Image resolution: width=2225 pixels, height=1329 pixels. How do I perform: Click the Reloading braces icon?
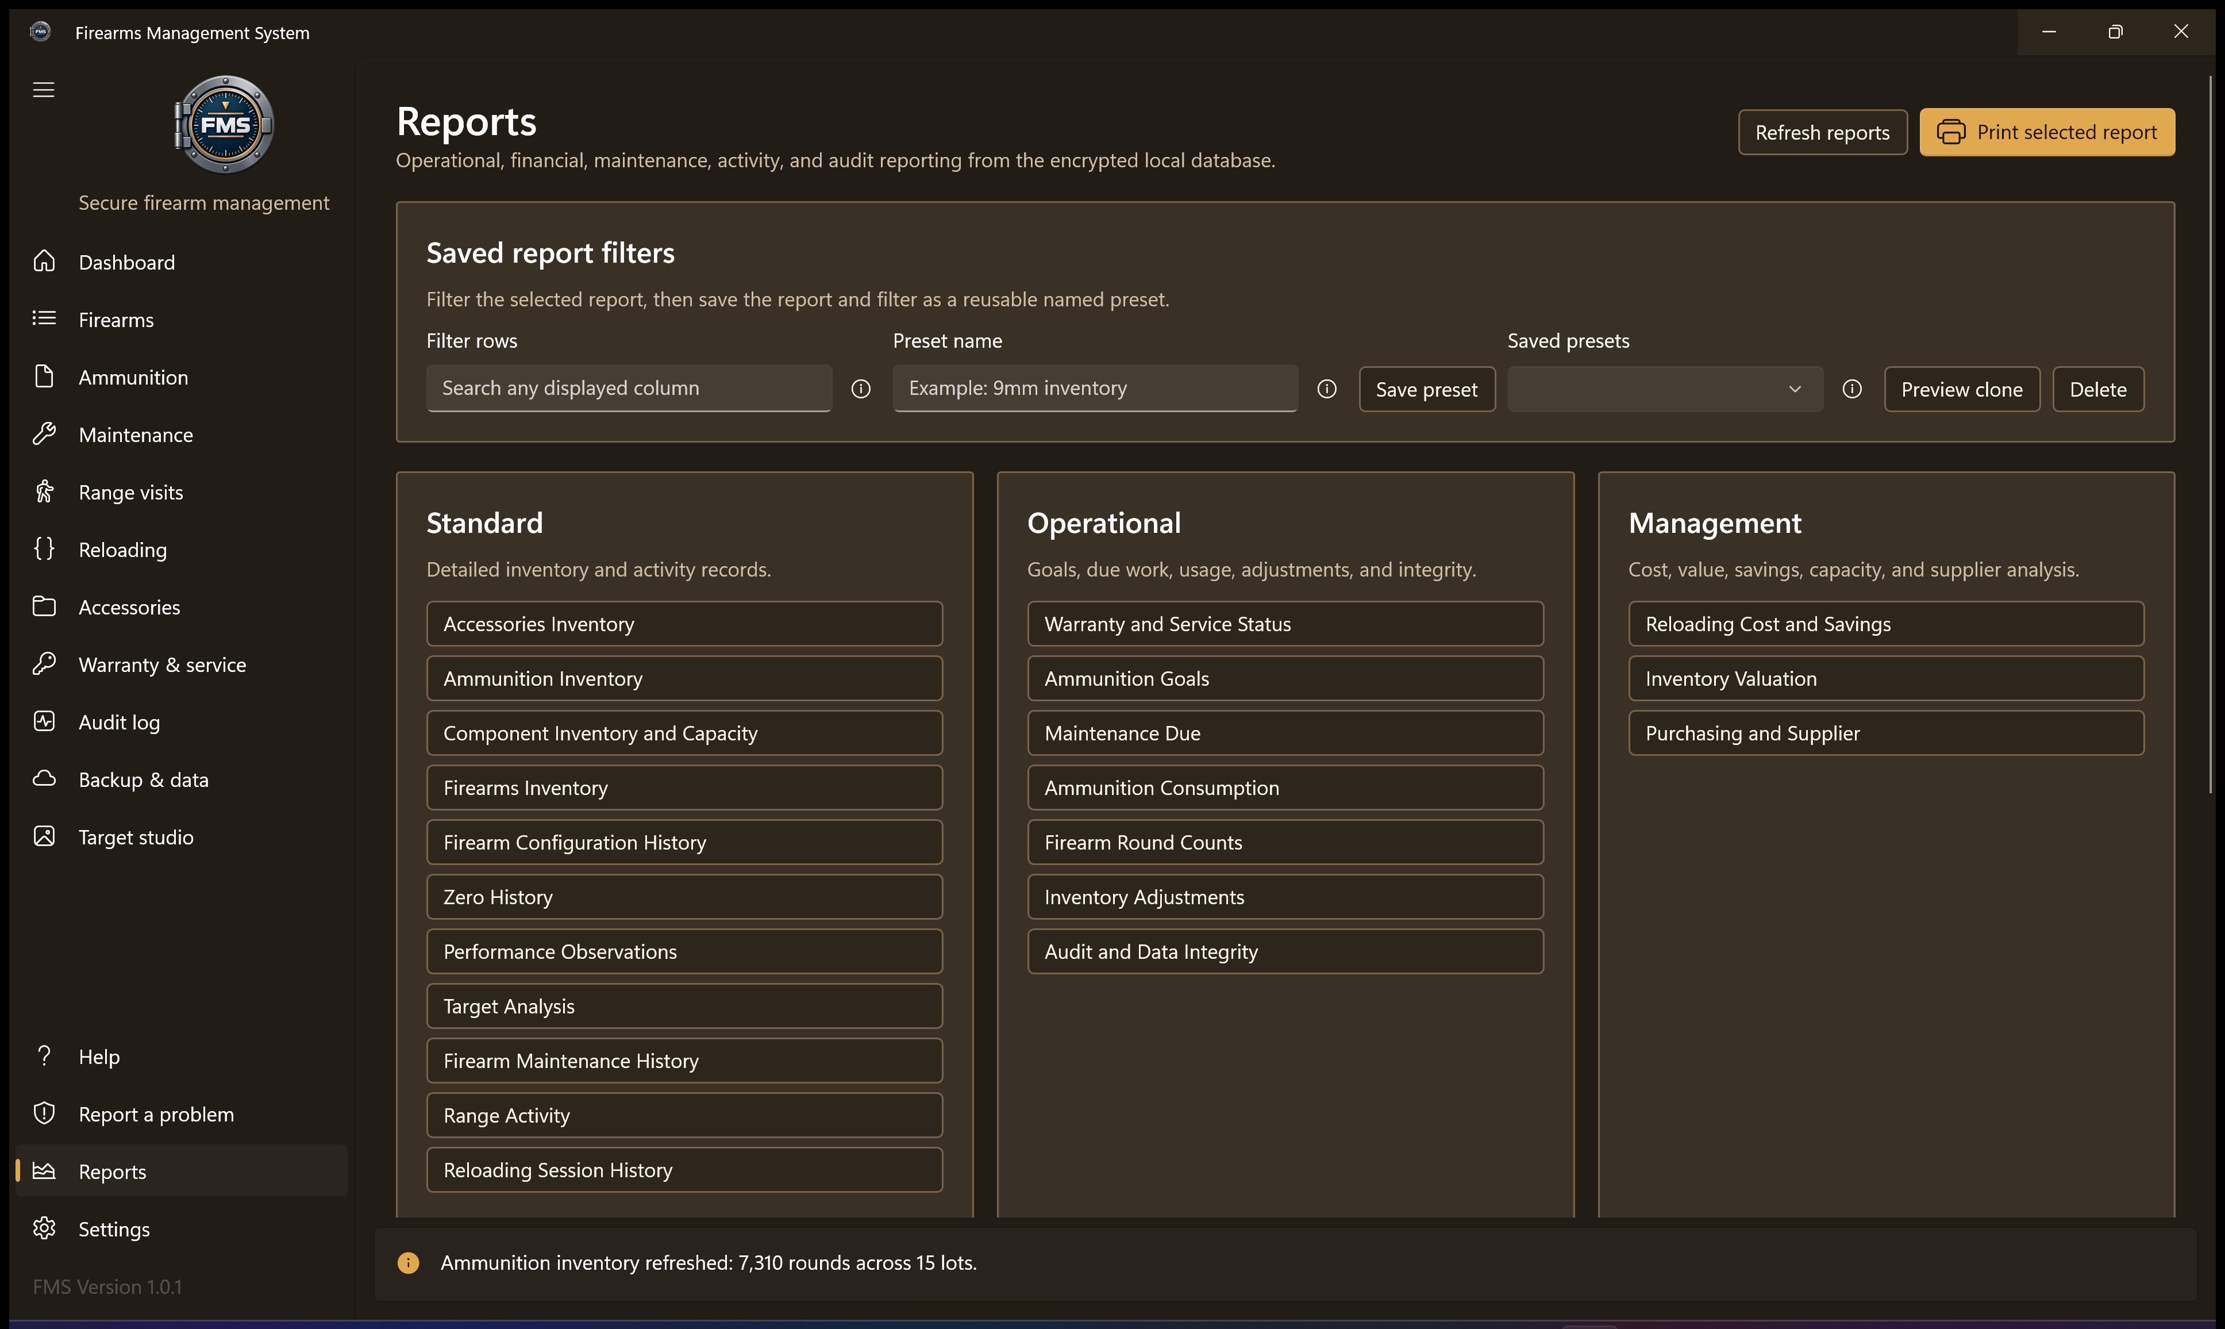(x=44, y=549)
